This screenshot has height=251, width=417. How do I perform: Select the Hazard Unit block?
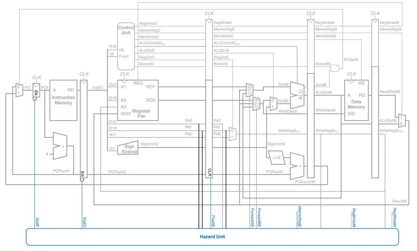point(212,237)
